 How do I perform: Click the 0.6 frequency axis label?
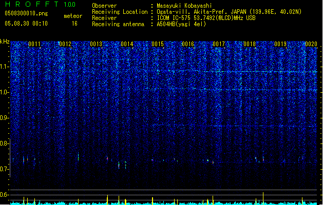(5, 195)
